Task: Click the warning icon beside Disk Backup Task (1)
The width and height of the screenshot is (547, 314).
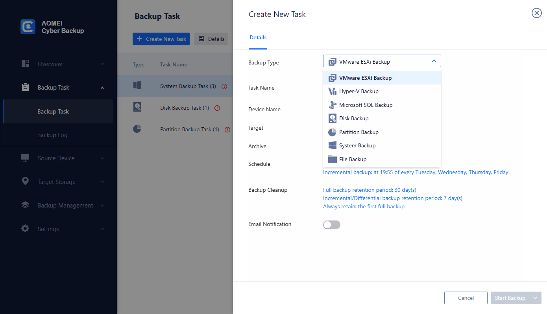Action: coord(217,108)
